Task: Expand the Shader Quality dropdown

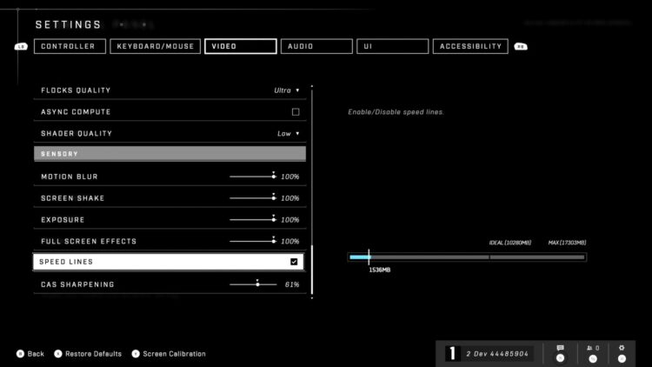Action: point(289,134)
